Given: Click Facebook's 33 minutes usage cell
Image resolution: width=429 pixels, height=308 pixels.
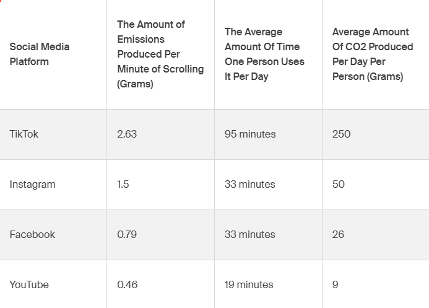Looking at the screenshot, I should coord(249,234).
